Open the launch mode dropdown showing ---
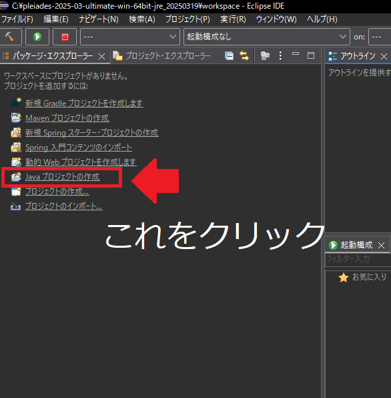 coord(130,37)
